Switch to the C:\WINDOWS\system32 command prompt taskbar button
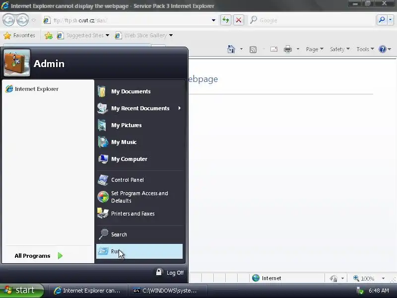The height and width of the screenshot is (298, 397). (168, 291)
